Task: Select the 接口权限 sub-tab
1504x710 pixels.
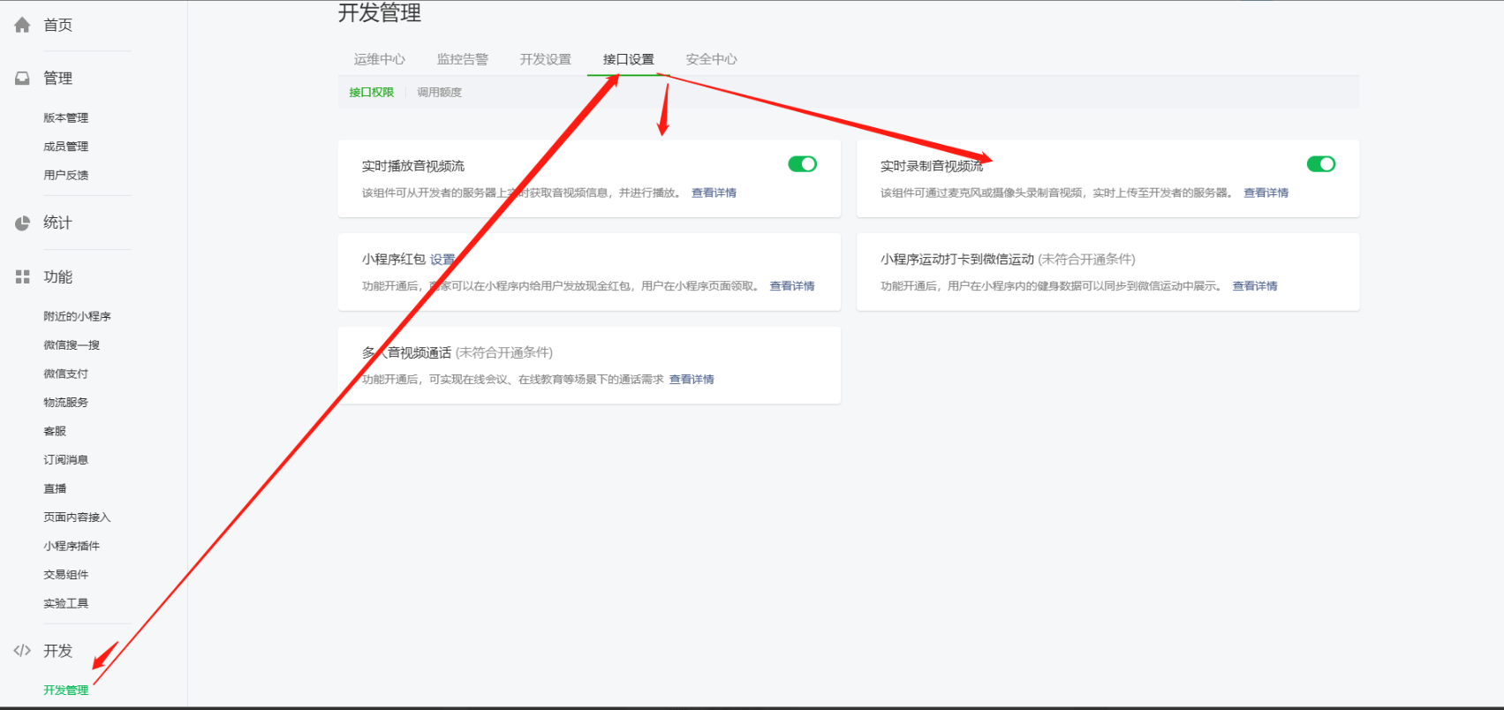Action: 372,92
